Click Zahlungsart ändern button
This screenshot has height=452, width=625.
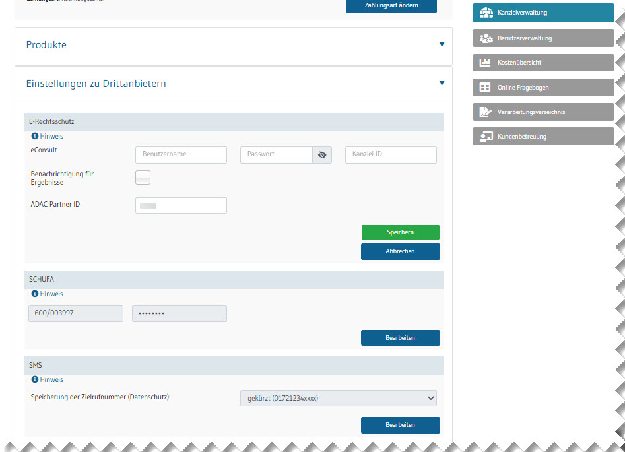tap(391, 5)
